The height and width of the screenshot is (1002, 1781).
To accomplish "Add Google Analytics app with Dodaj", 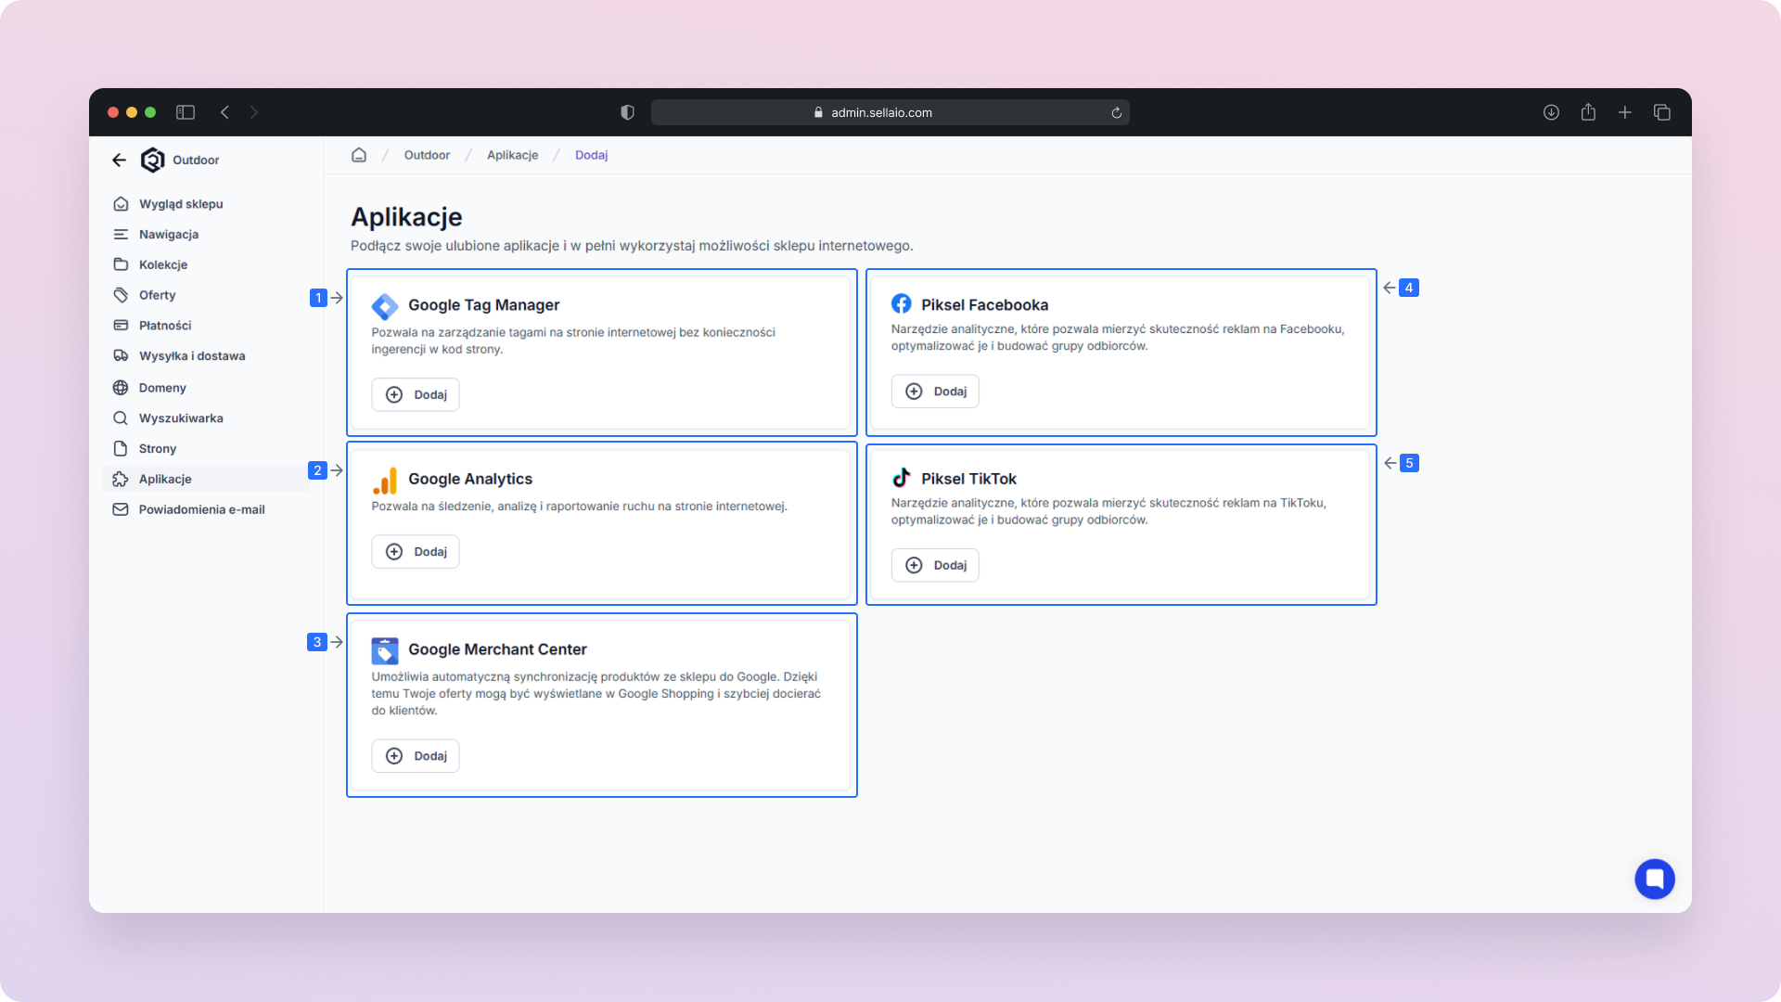I will pos(416,552).
